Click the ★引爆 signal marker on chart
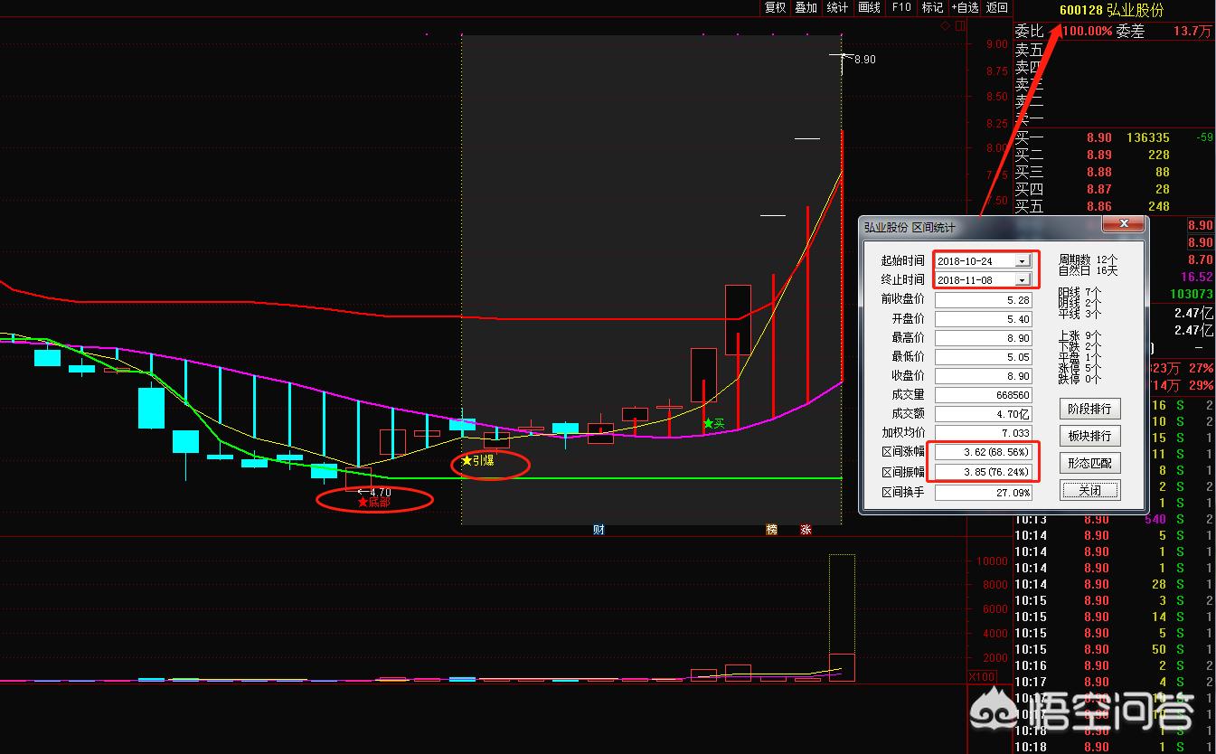Image resolution: width=1216 pixels, height=754 pixels. click(477, 461)
